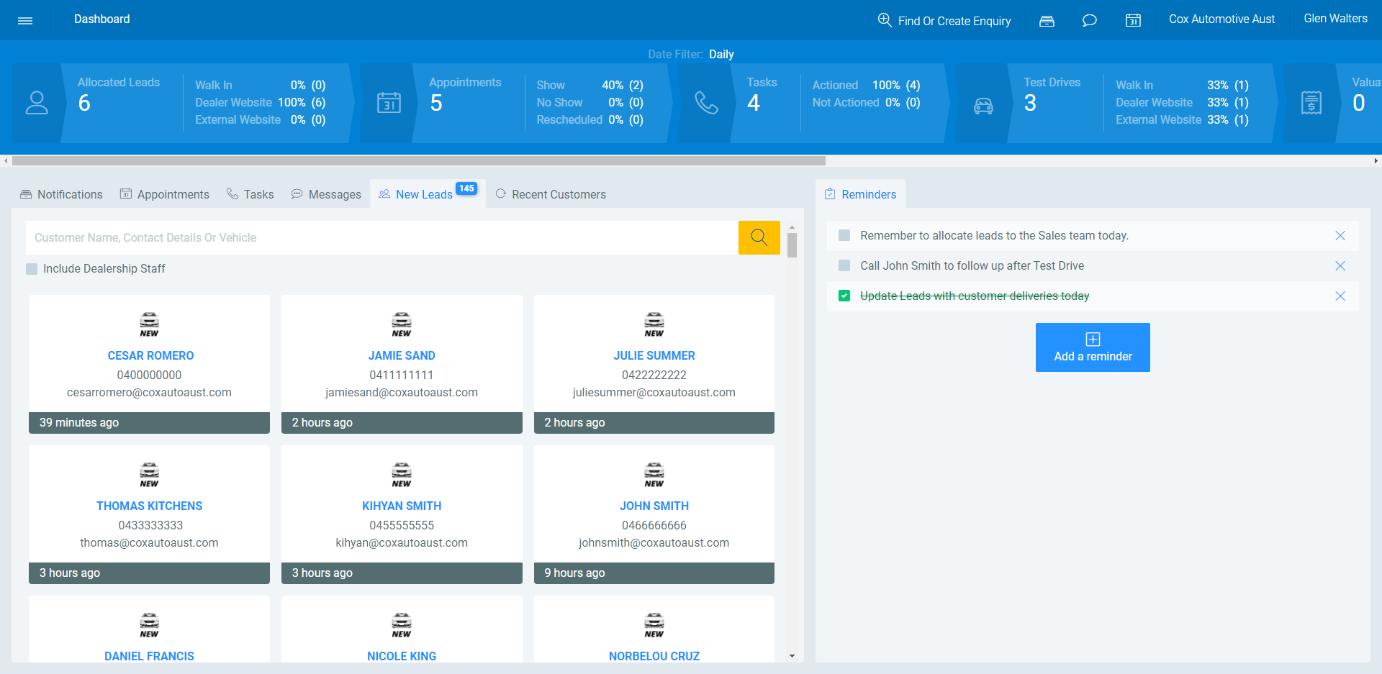Click the Valuations receipt tile icon

click(1311, 103)
